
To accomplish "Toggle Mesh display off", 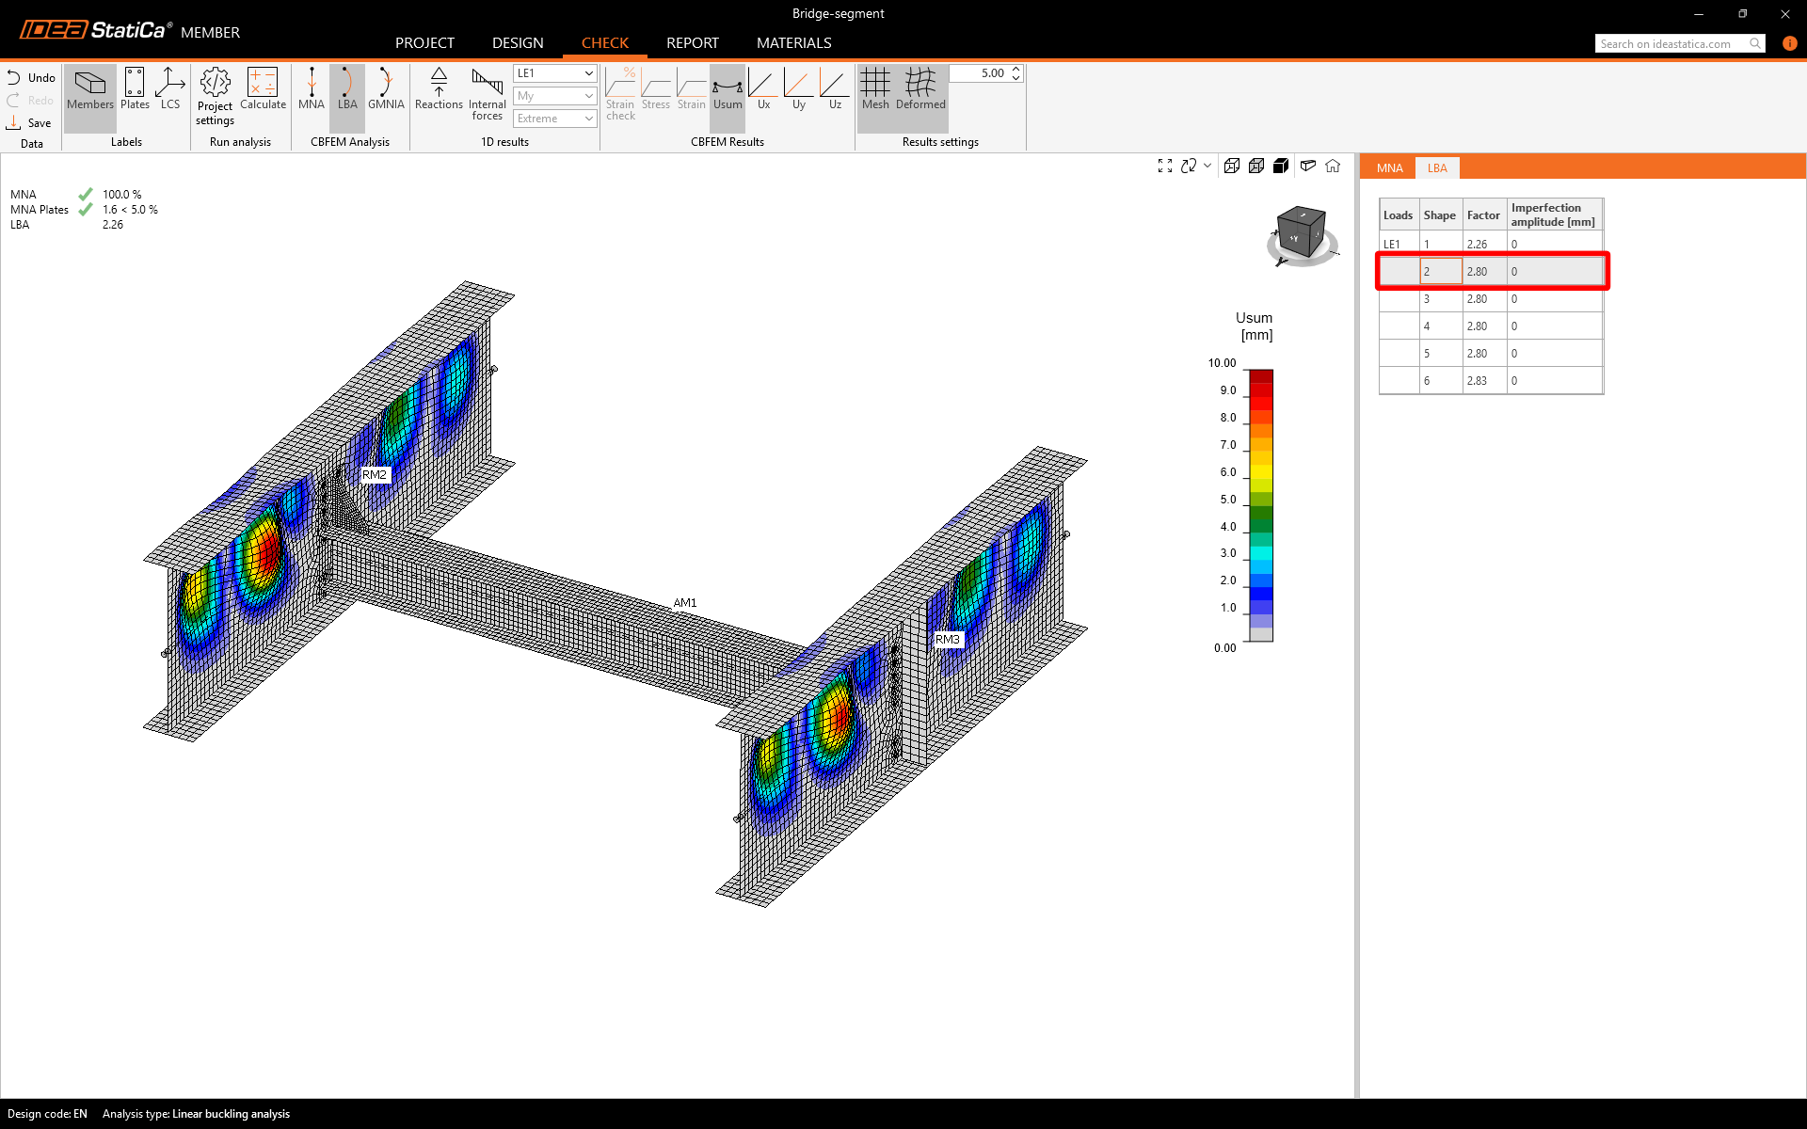I will (x=874, y=89).
